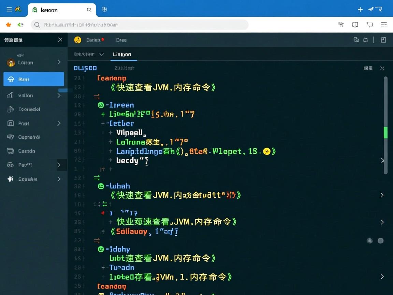This screenshot has height=295, width=393.
Task: Click the printer icon near the top right
Action: (x=341, y=25)
